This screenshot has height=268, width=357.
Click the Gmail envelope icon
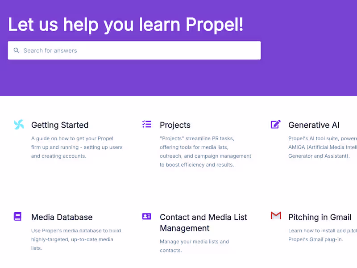(276, 216)
